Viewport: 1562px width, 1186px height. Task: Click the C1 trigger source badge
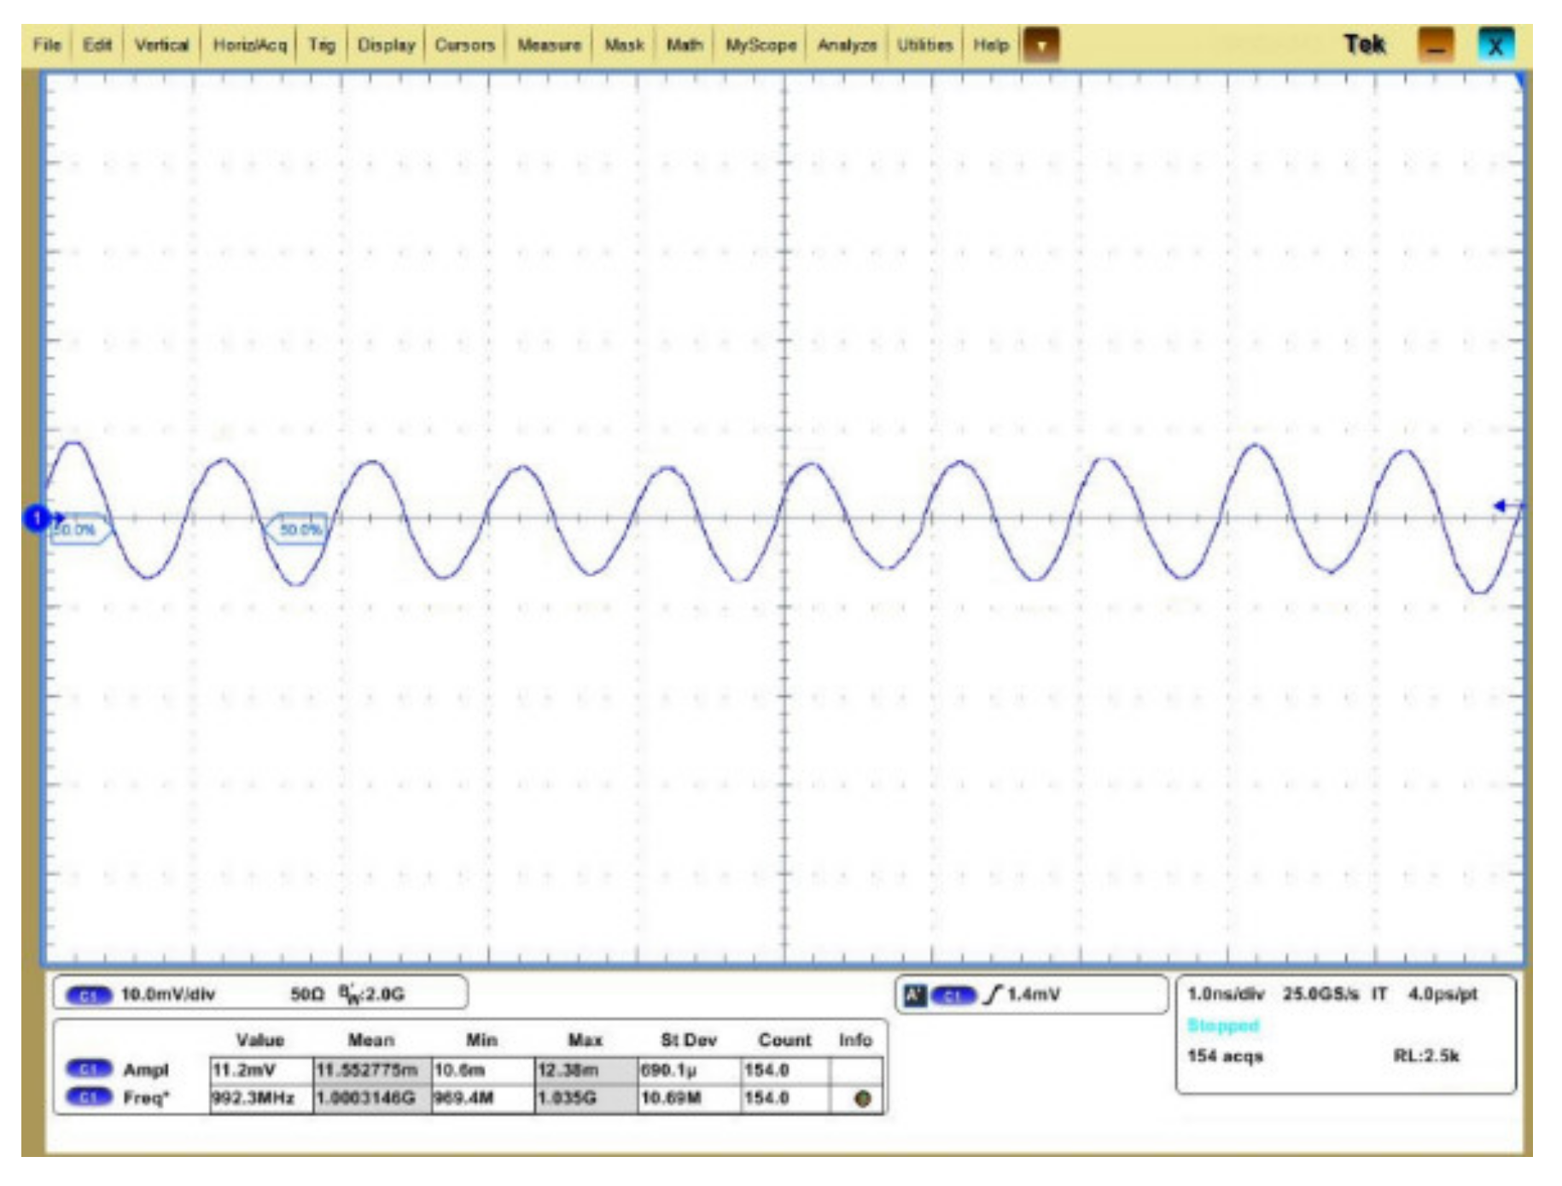click(953, 996)
